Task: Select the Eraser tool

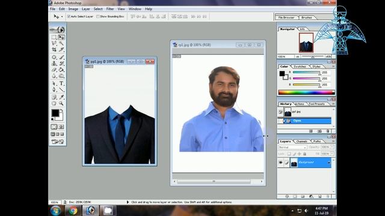Action: (54, 70)
